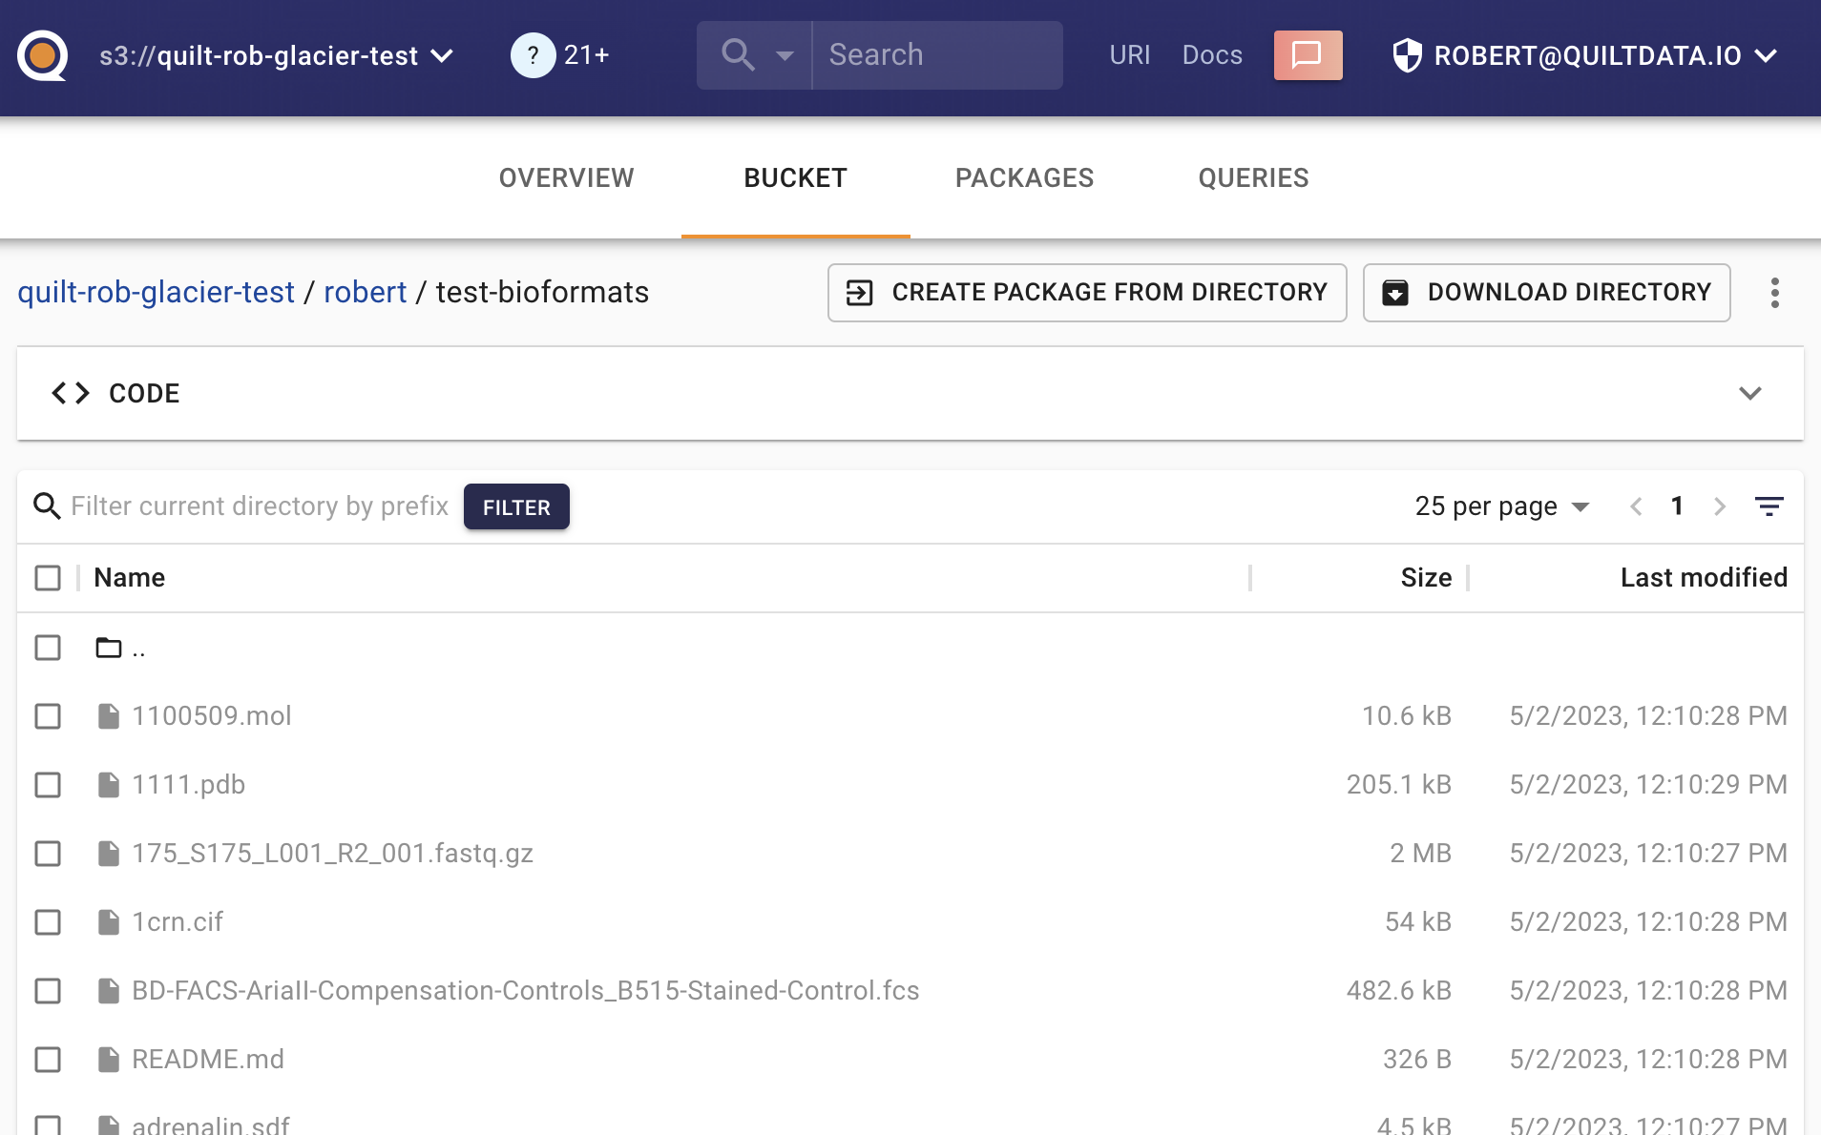Click the robert breadcrumb link
The image size is (1821, 1135).
(x=365, y=292)
